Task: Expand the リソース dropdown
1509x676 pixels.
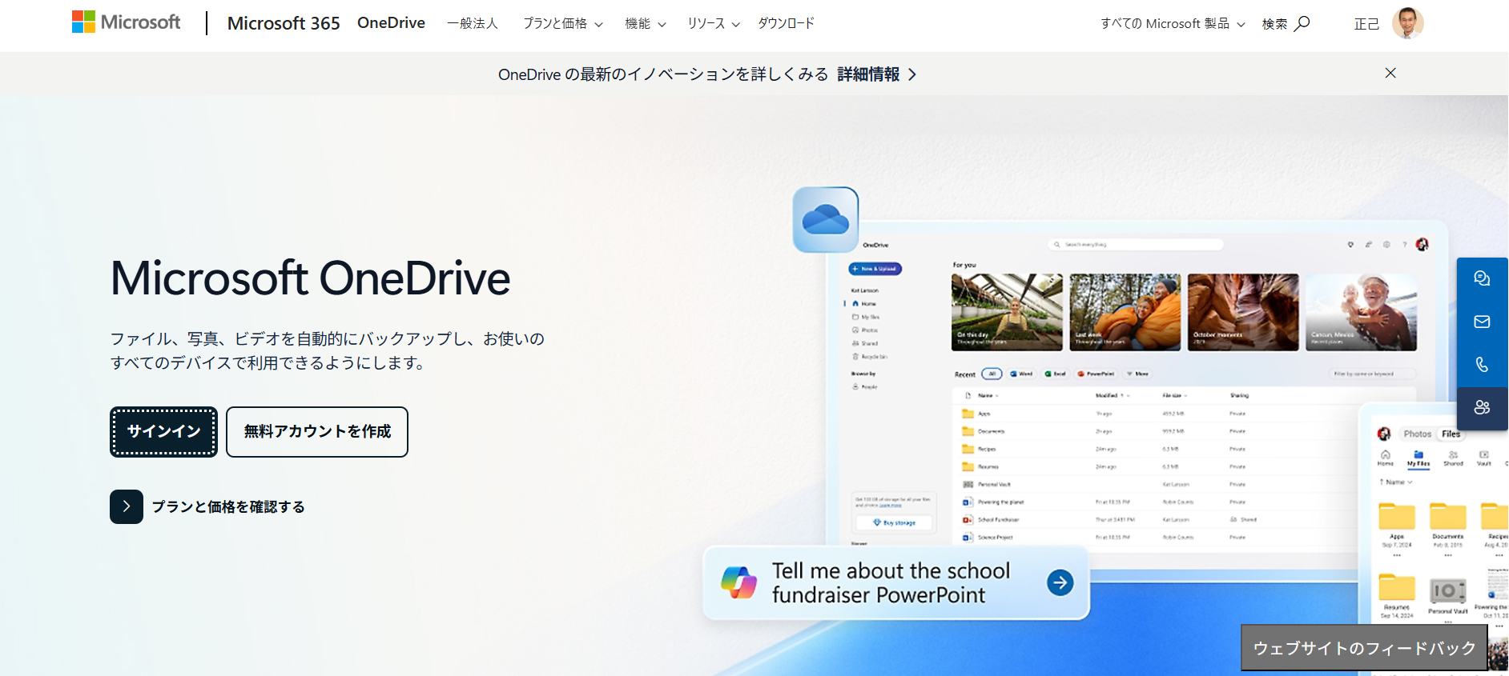Action: (714, 24)
